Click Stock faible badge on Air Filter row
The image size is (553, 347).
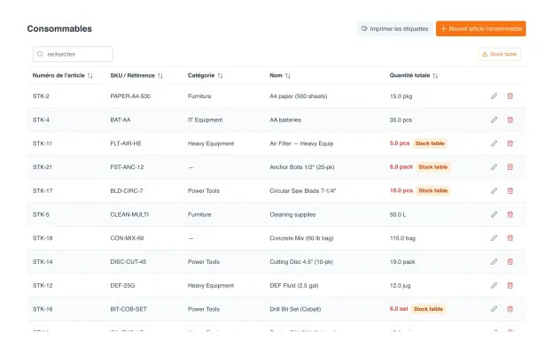point(430,143)
